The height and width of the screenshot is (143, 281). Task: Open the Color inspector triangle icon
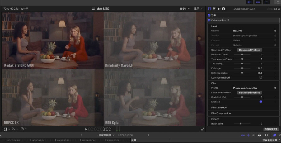(x=214, y=9)
